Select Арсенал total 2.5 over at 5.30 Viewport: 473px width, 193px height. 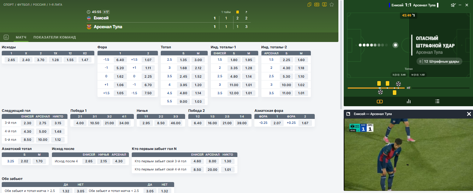[x=286, y=76]
